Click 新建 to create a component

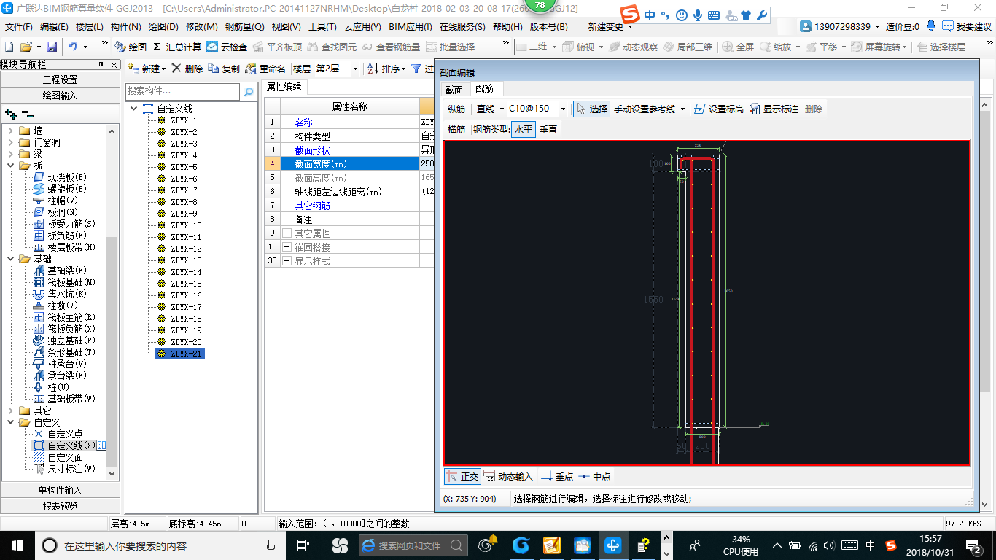[146, 69]
